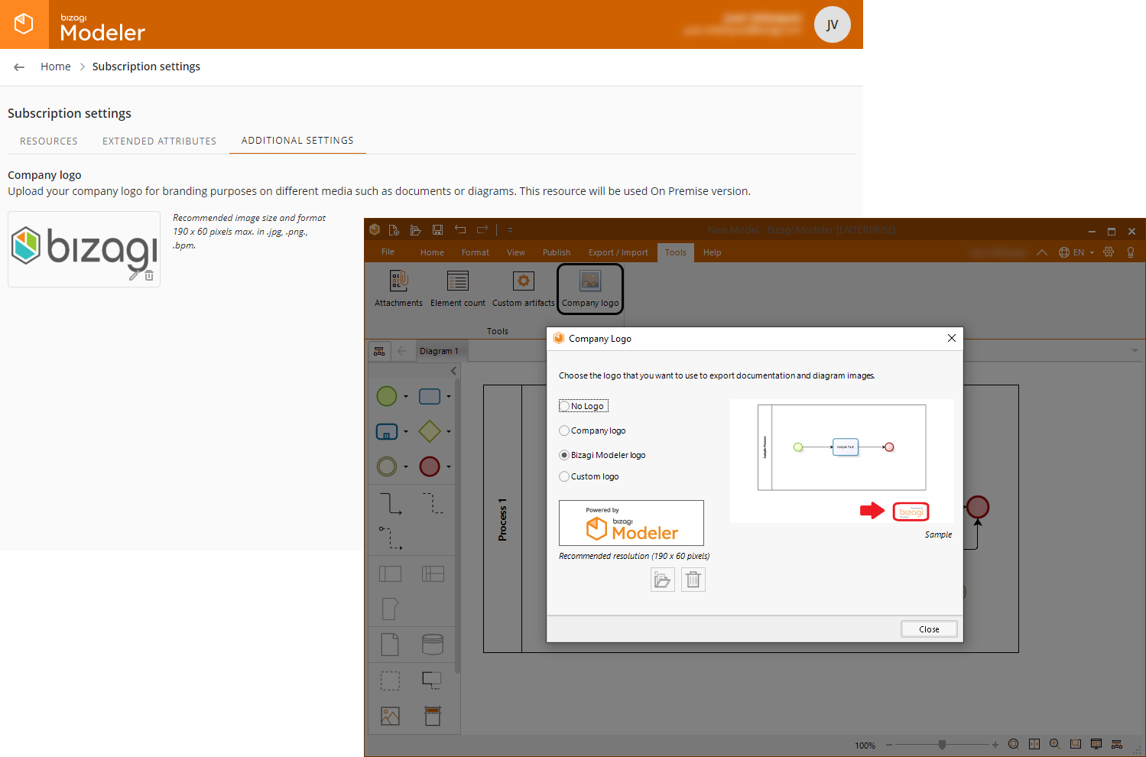The image size is (1146, 757).
Task: Switch to RESOURCES tab
Action: pyautogui.click(x=49, y=141)
